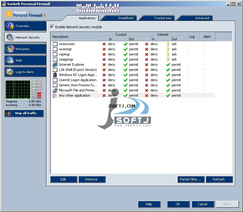The image size is (243, 212).
Task: Click wcesmgr Internet Out ask value
Action: [174, 49]
